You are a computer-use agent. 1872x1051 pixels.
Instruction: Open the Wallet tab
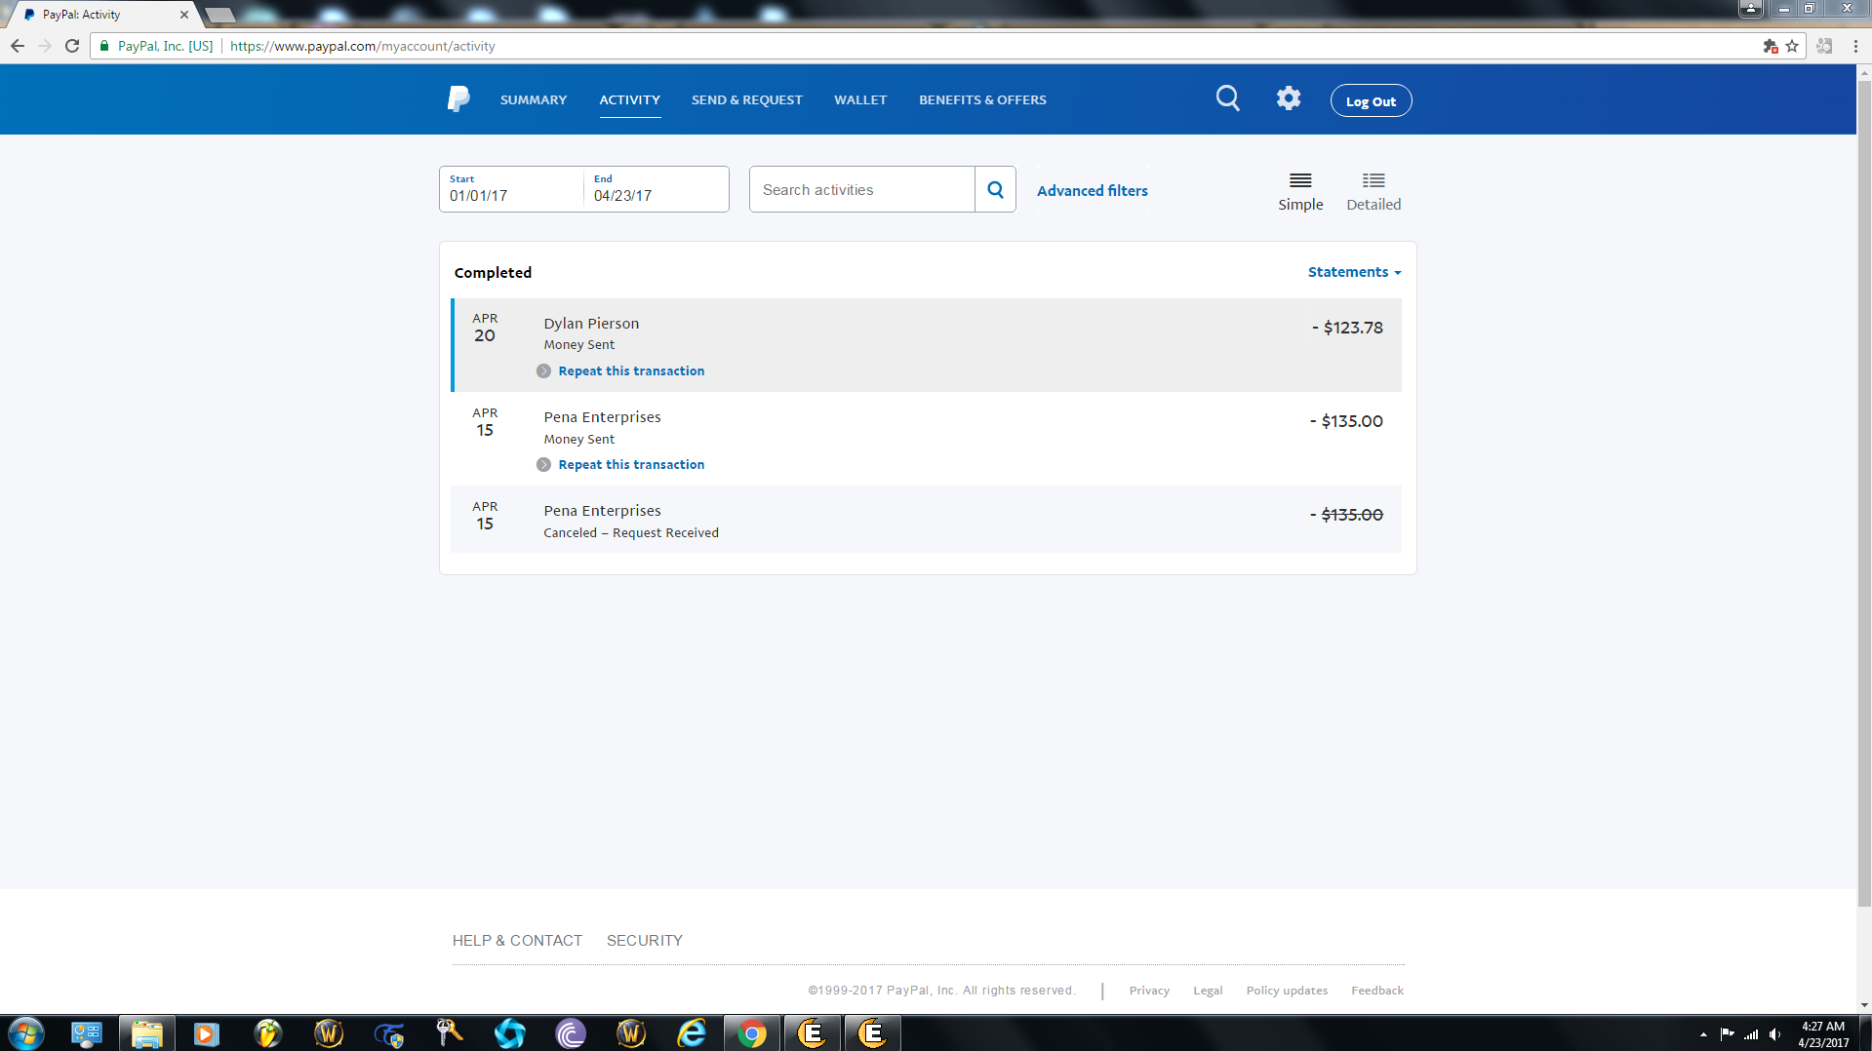pos(860,99)
